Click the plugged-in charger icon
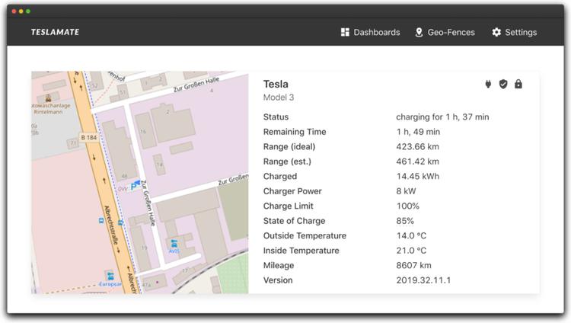Viewport: 571px width, 323px height. click(x=488, y=85)
